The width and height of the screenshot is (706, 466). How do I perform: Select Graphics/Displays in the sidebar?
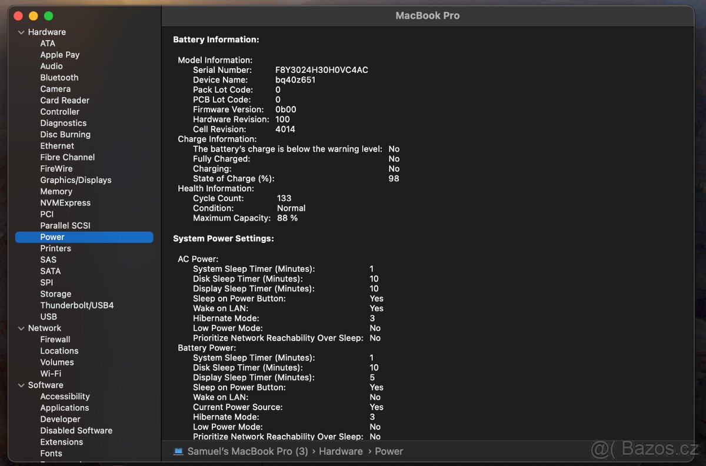pyautogui.click(x=75, y=179)
